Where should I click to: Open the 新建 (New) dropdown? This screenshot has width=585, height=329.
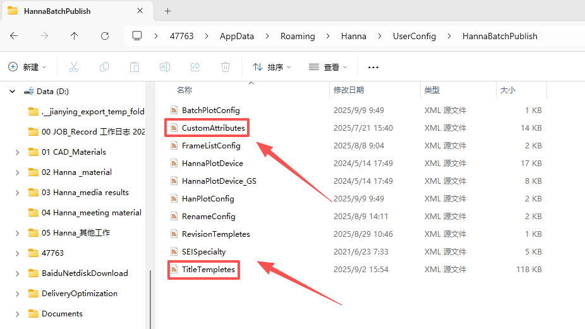[28, 67]
